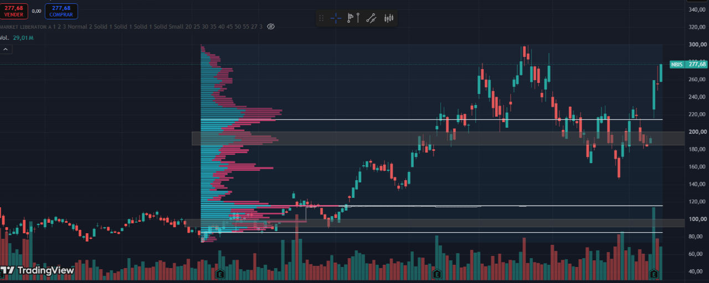Image resolution: width=709 pixels, height=283 pixels.
Task: Select the vertical pin marker tool in the floating toolbar
Action: point(359,18)
